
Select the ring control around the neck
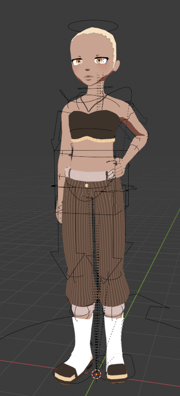[x=95, y=88]
